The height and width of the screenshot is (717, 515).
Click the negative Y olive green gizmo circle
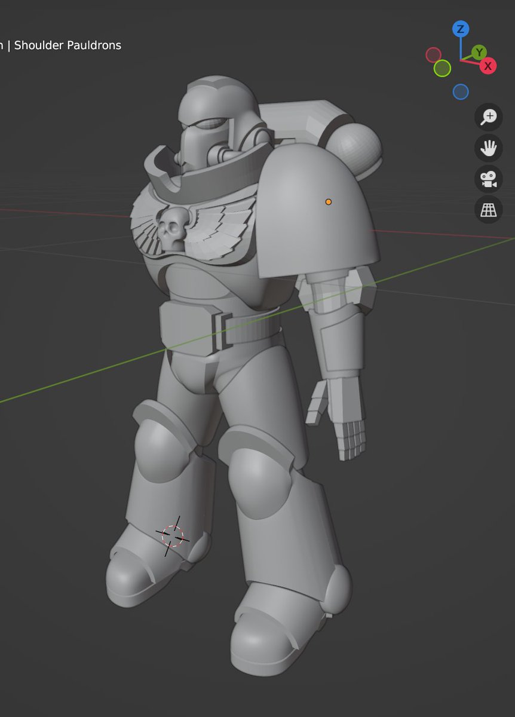pyautogui.click(x=442, y=68)
